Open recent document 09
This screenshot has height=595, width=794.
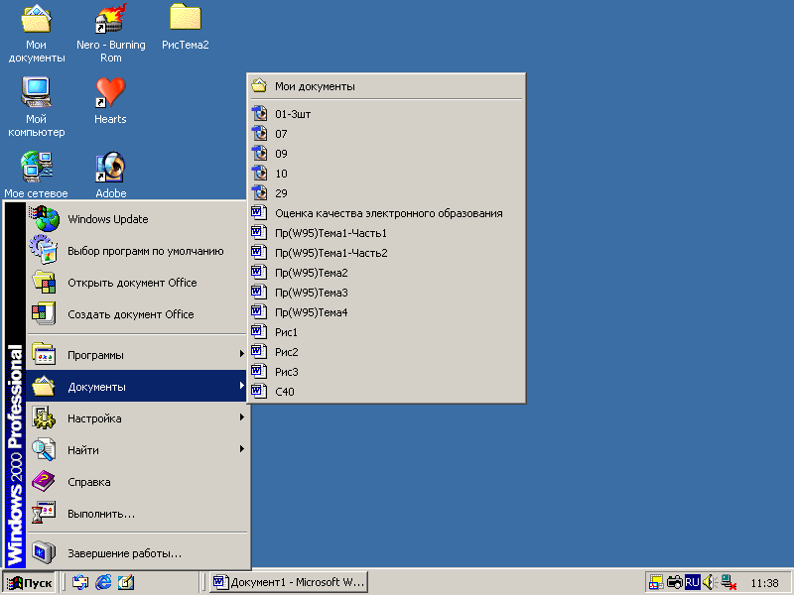(x=386, y=154)
